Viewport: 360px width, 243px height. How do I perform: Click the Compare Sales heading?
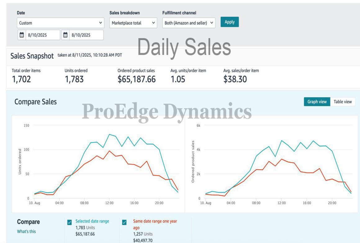click(36, 102)
